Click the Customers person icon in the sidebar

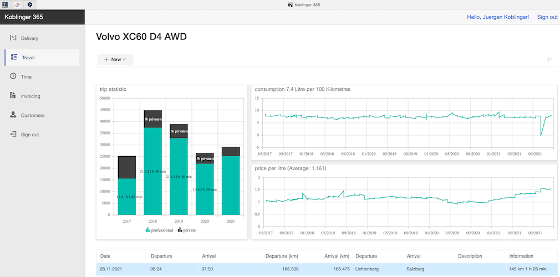click(x=13, y=115)
